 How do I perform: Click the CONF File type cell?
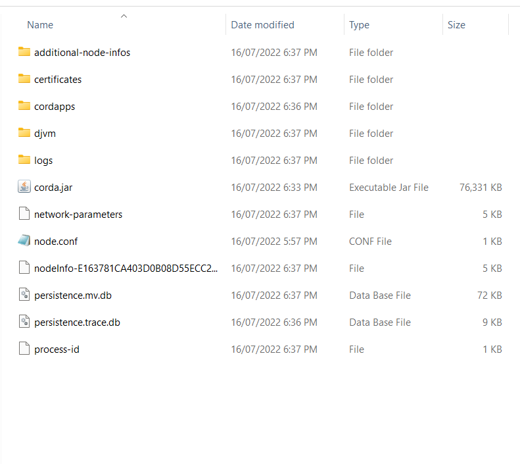coord(370,242)
